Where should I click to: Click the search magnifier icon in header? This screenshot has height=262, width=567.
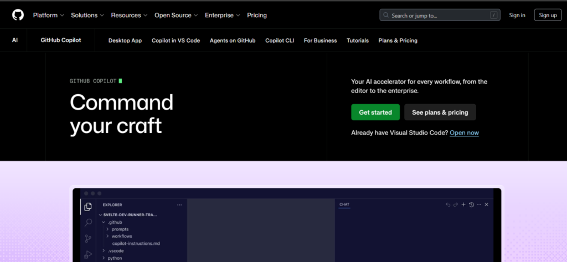[x=386, y=15]
